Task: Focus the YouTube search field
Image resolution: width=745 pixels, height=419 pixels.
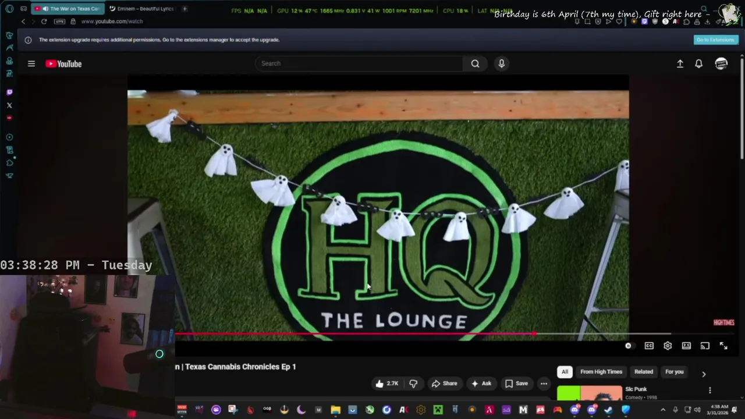Action: click(x=359, y=63)
